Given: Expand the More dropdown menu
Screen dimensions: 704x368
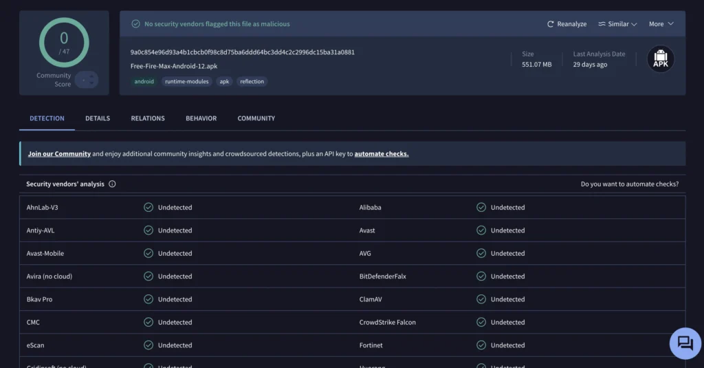Looking at the screenshot, I should pyautogui.click(x=661, y=24).
